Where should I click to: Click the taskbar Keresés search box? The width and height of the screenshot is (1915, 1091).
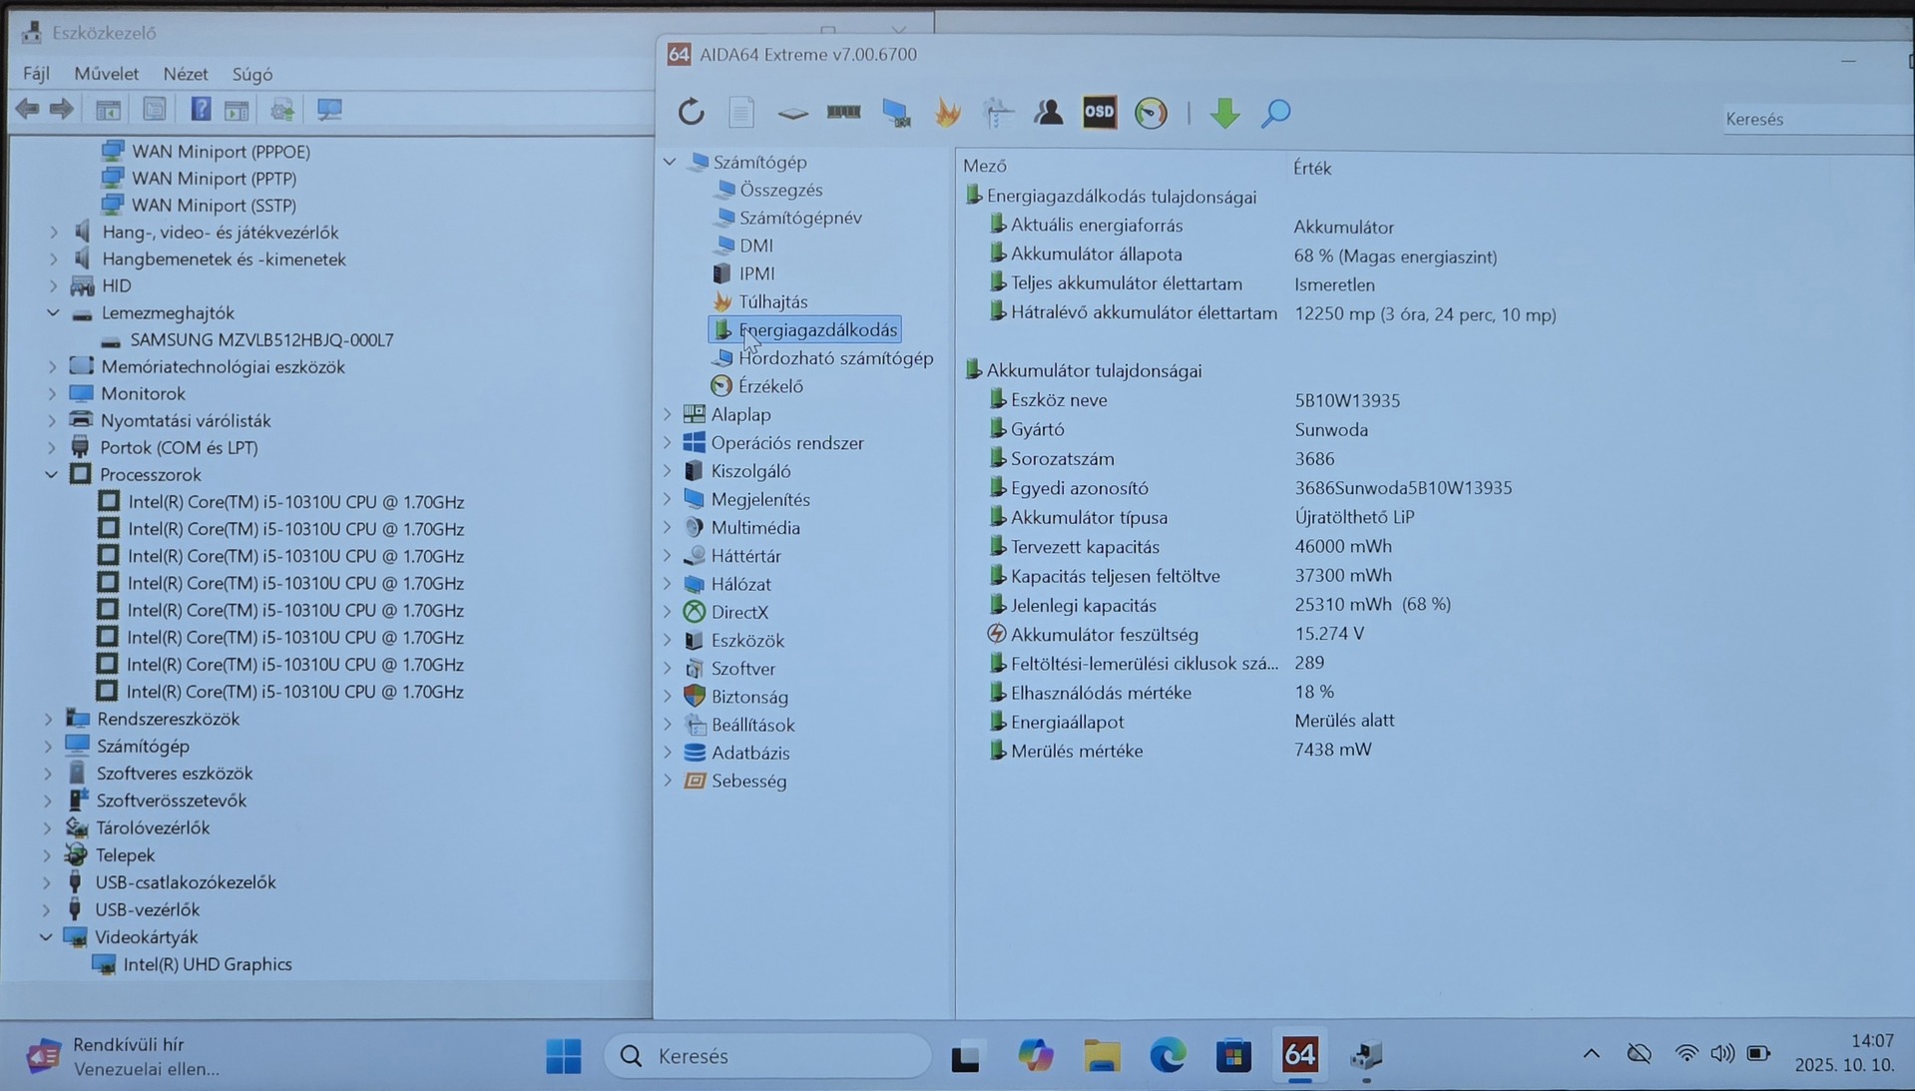tap(767, 1056)
